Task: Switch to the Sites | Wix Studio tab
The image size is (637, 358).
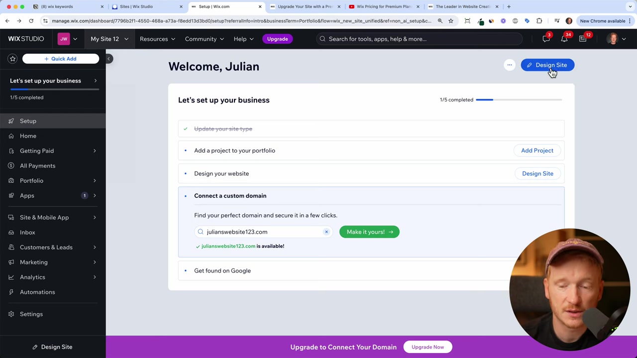Action: coord(146,6)
